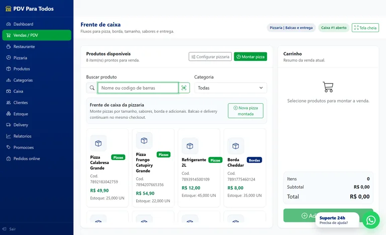The height and width of the screenshot is (235, 386).
Task: Click Nova pizza montada button
Action: click(245, 111)
